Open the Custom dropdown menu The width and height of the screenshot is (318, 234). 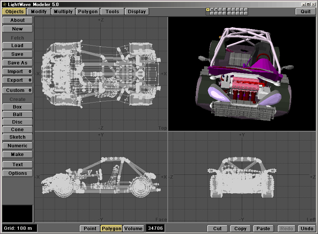pos(17,90)
